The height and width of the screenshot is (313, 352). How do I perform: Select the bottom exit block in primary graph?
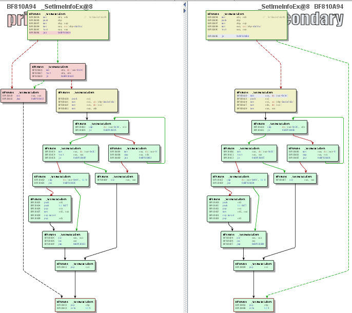[x=76, y=304]
